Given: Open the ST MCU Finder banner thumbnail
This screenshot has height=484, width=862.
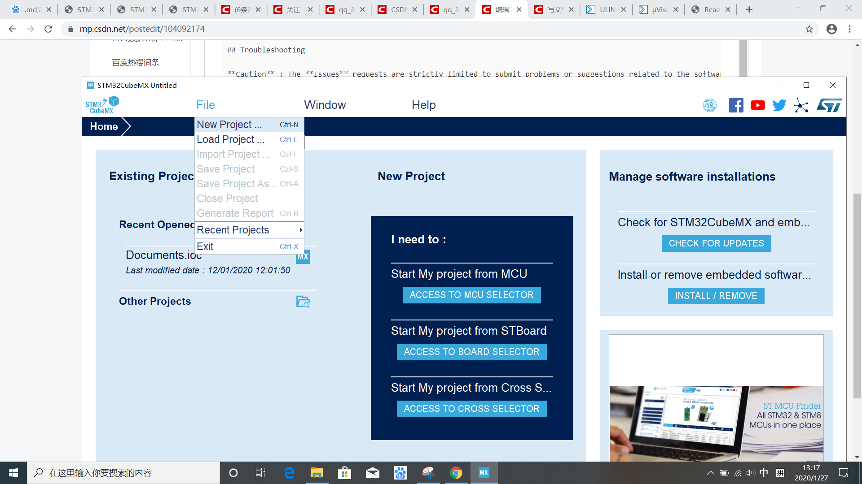Looking at the screenshot, I should coord(716,421).
